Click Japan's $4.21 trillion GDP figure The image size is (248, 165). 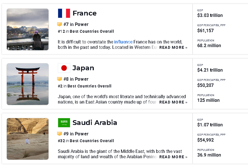210,70
